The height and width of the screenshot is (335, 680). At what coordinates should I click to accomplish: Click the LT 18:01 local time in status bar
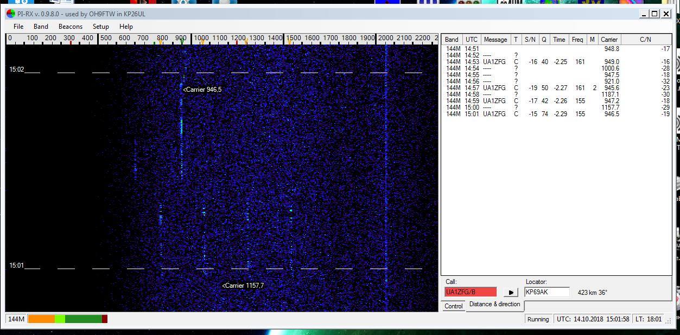tap(649, 319)
